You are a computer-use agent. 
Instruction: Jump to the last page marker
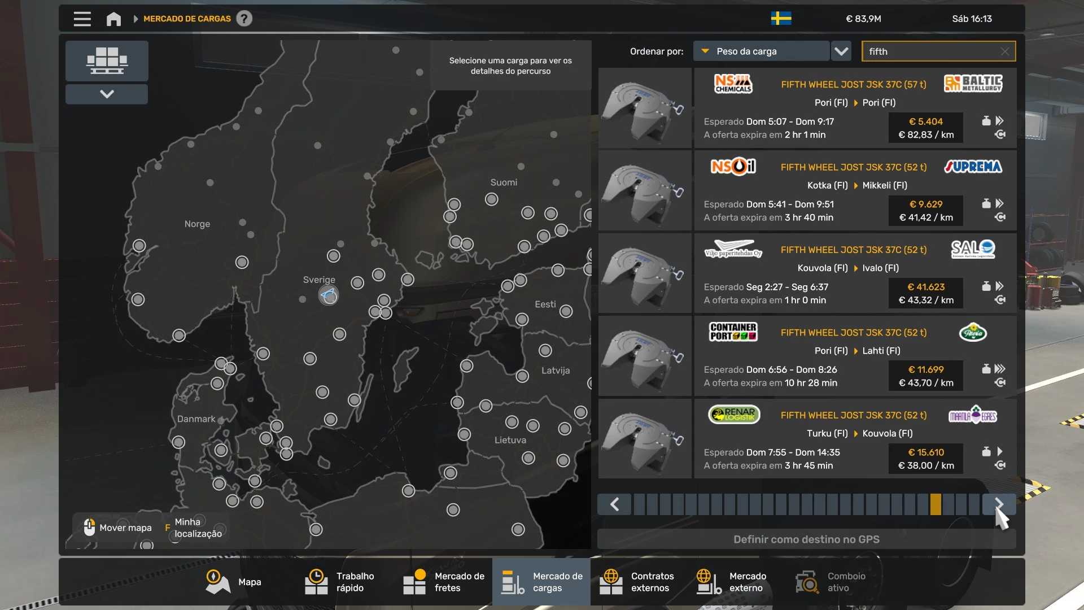point(974,504)
